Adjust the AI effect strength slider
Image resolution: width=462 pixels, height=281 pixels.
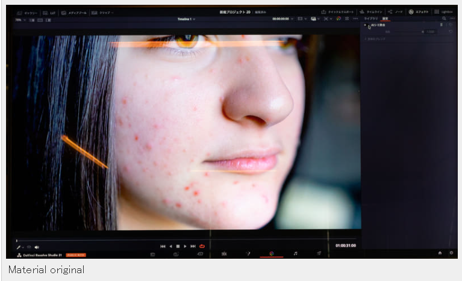(408, 31)
